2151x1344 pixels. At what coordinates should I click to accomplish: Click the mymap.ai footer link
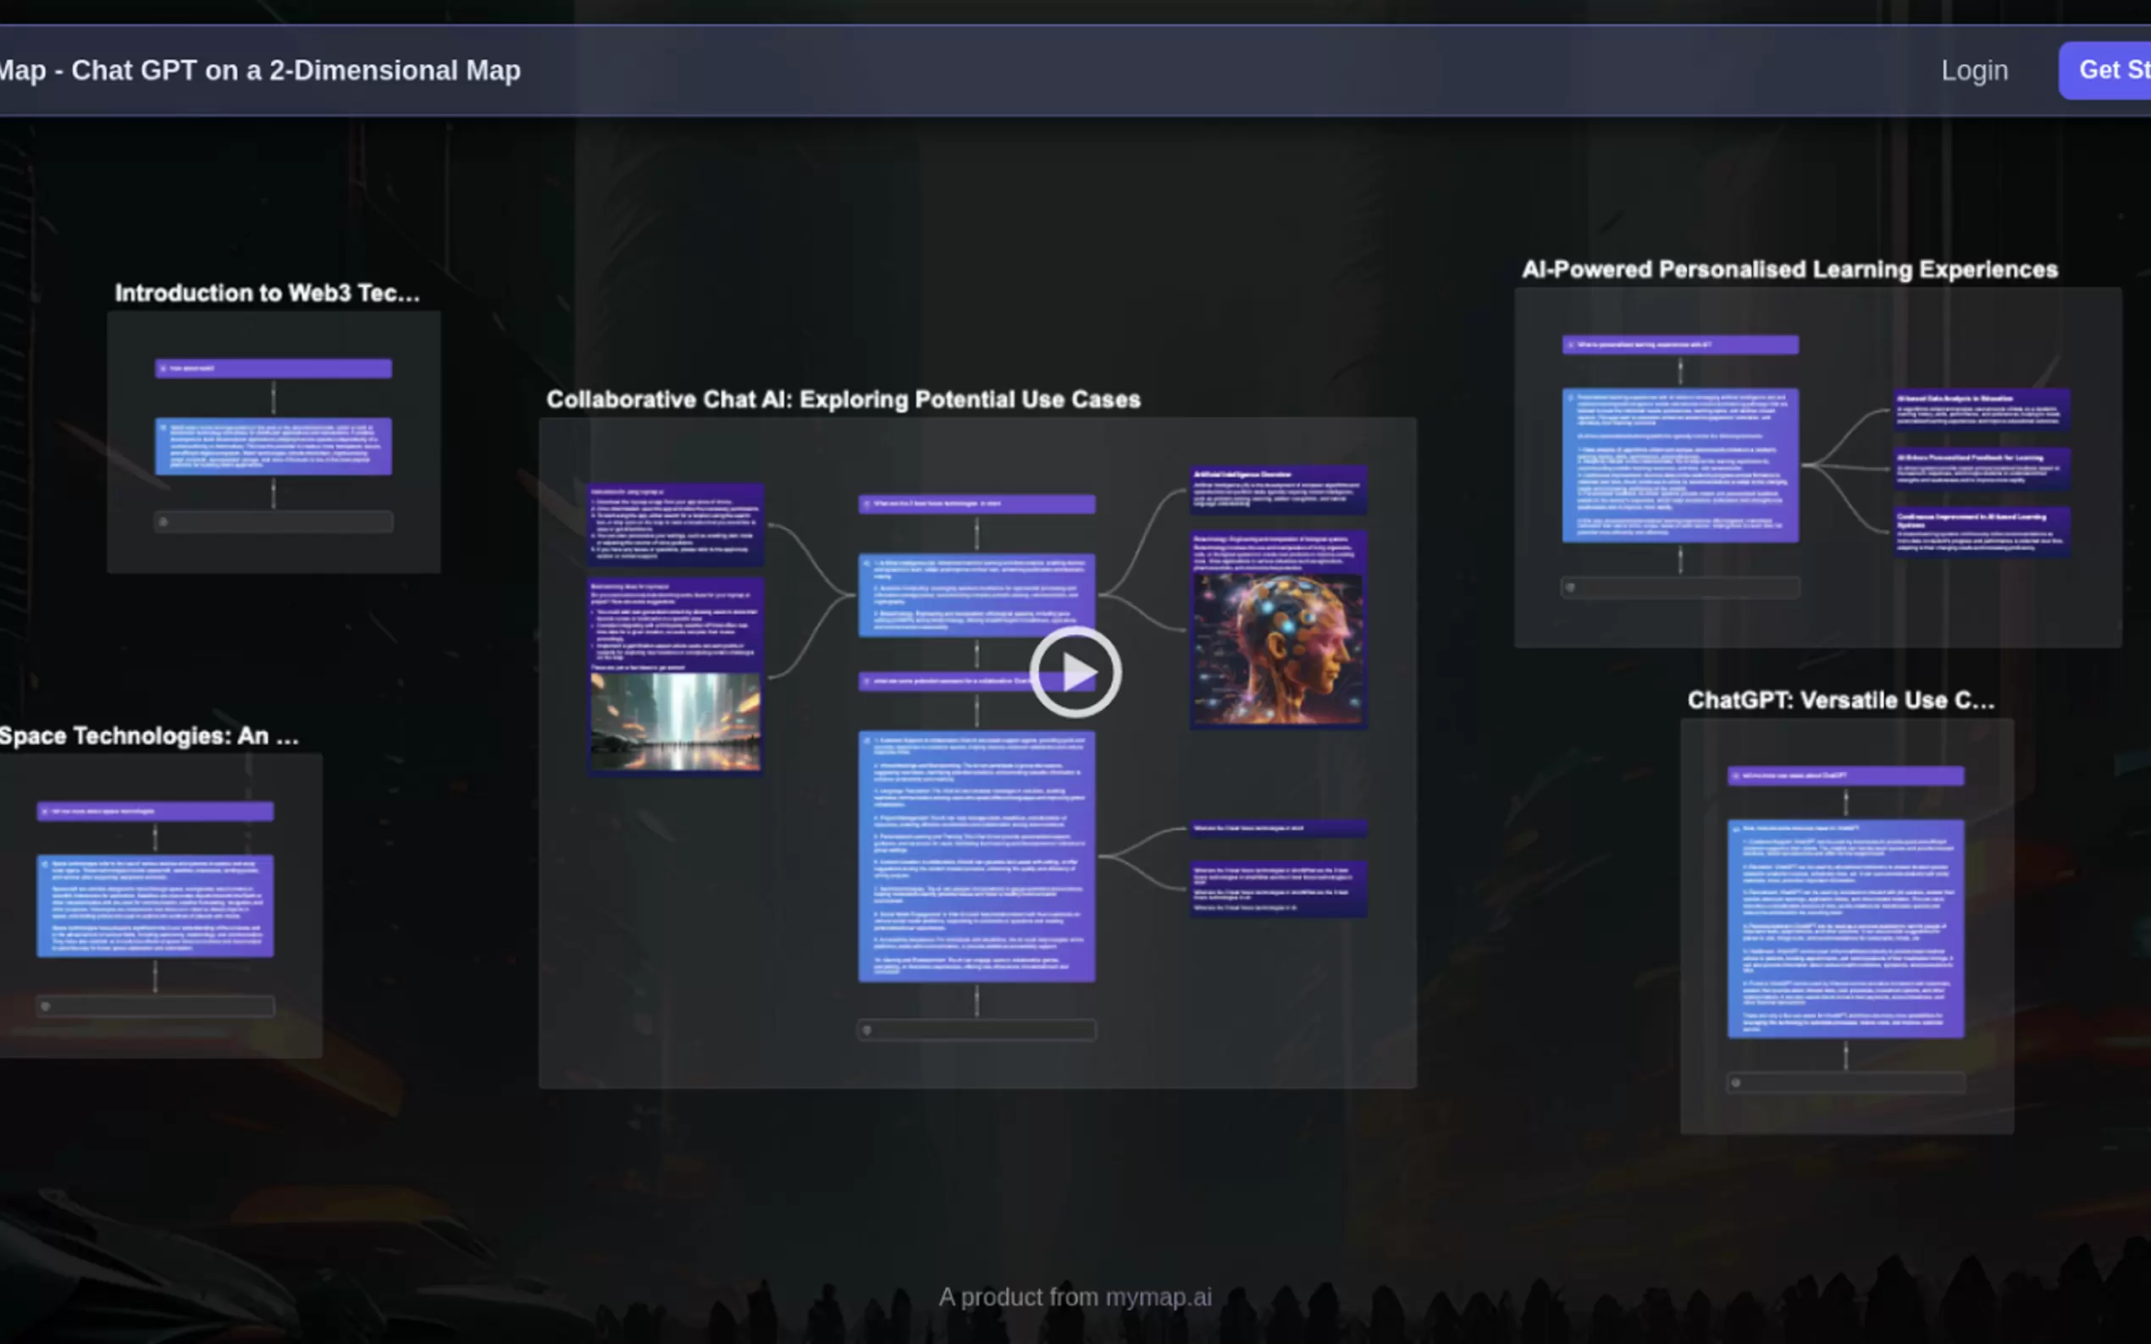click(1158, 1297)
